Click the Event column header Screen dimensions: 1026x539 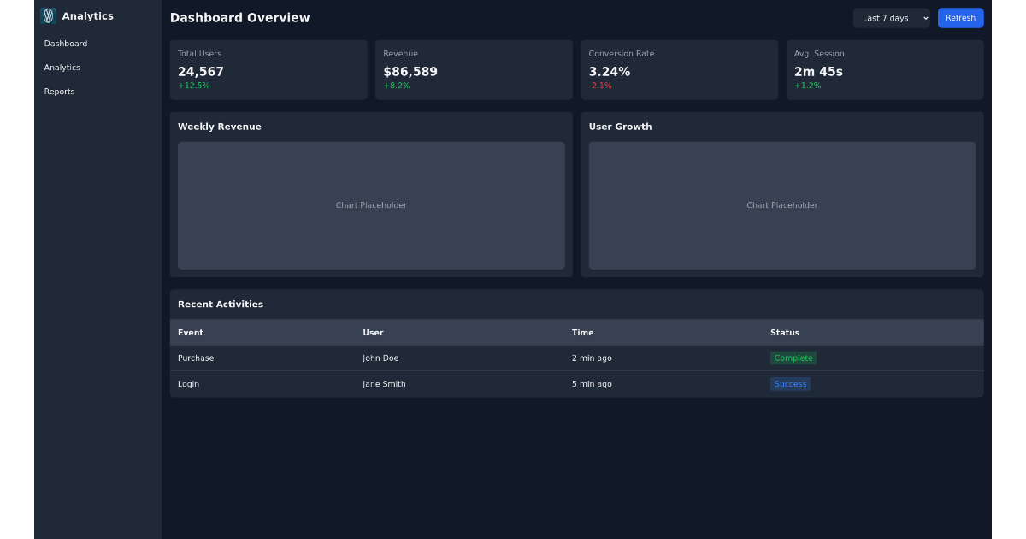(191, 333)
